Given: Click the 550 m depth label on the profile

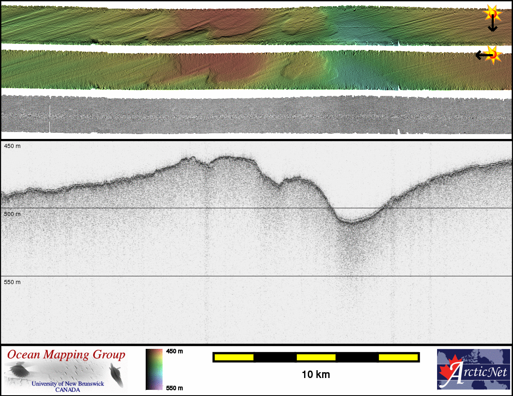Looking at the screenshot, I should [x=12, y=282].
